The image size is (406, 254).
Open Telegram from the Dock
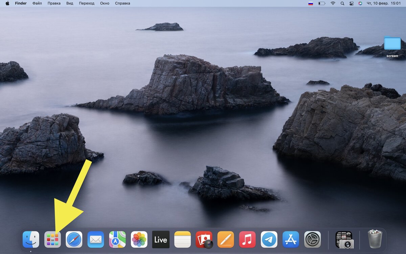pos(269,239)
